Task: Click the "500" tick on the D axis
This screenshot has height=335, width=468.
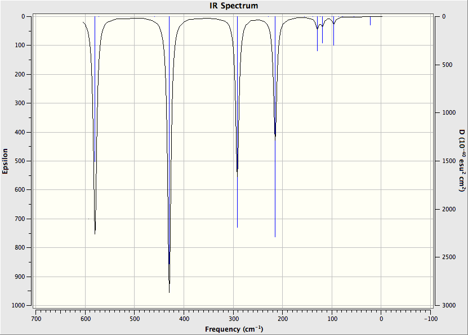Action: point(447,65)
